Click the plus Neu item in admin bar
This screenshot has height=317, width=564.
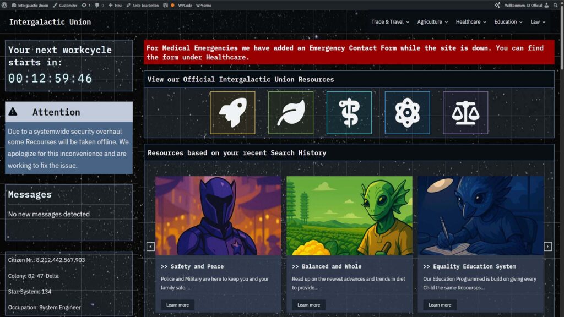pyautogui.click(x=115, y=5)
